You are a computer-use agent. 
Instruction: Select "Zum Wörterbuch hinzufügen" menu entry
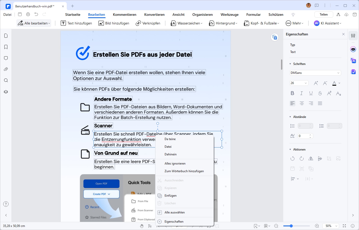pos(184,171)
